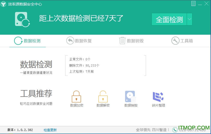Click the 工具推荐 large heading
This screenshot has width=211, height=134.
[36, 94]
